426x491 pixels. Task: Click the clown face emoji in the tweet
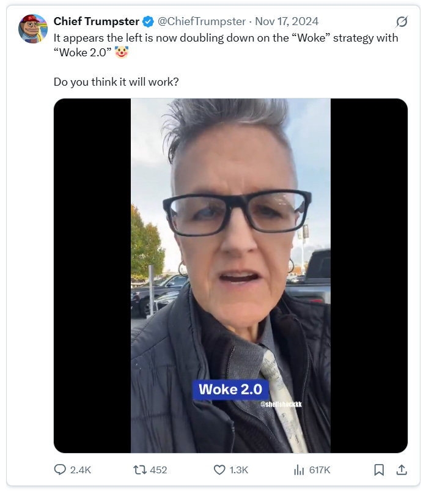coord(122,52)
